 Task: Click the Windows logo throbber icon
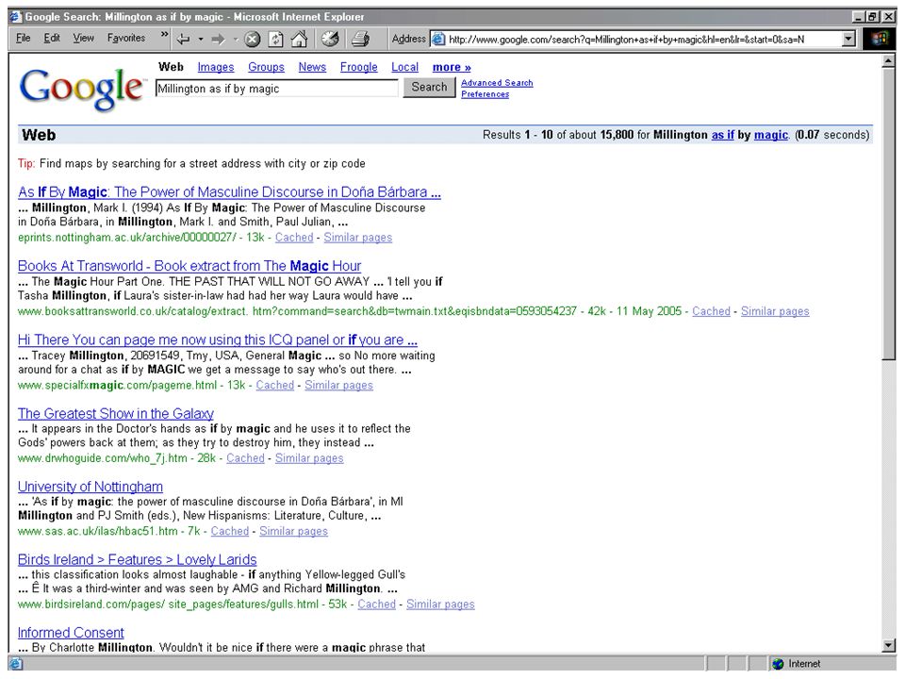880,39
